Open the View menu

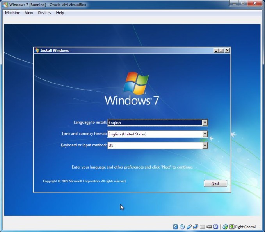tap(29, 13)
